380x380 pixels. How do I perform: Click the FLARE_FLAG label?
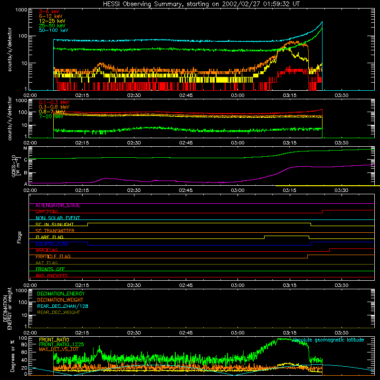pos(49,237)
